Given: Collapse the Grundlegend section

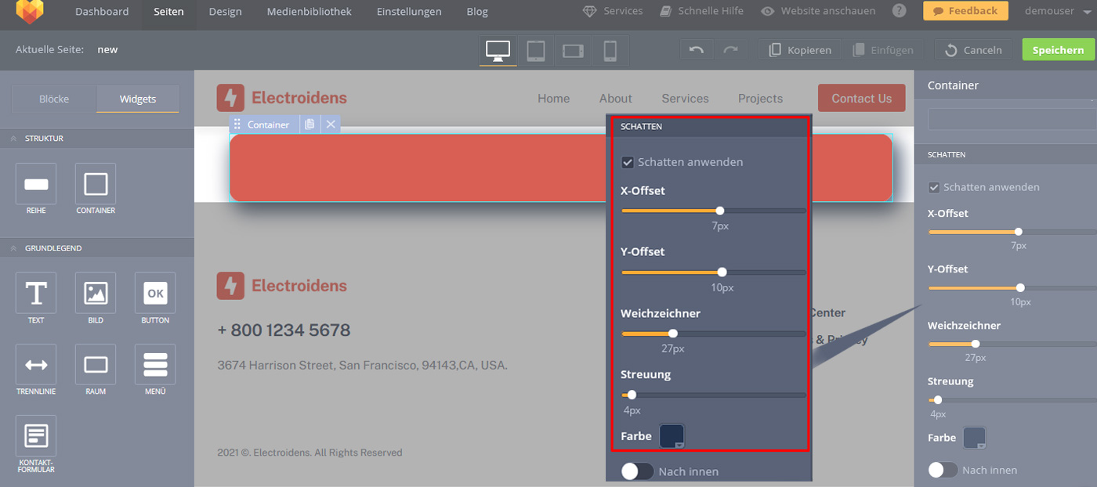Looking at the screenshot, I should pos(14,248).
